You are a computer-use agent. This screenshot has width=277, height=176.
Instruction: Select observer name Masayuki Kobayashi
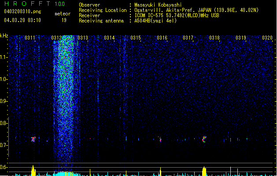pyautogui.click(x=158, y=5)
